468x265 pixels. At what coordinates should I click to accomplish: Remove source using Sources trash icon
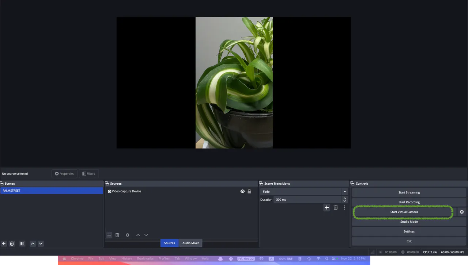[x=117, y=235]
